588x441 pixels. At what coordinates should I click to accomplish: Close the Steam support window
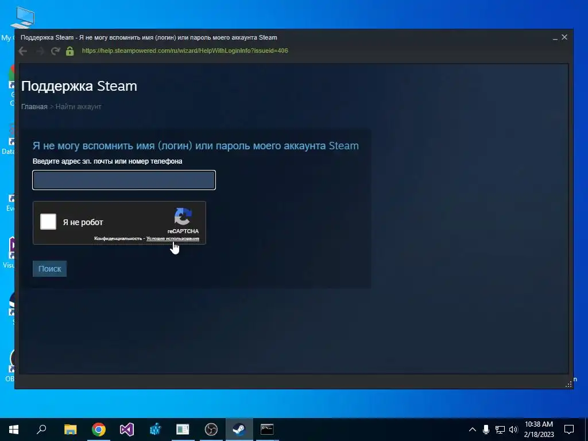pos(564,37)
